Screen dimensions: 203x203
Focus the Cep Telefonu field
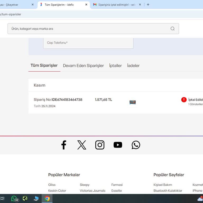(88, 43)
